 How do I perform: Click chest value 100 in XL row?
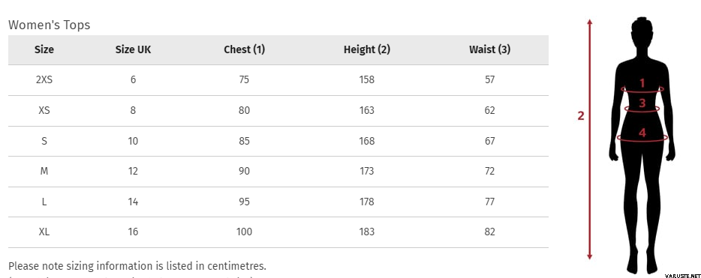(x=244, y=232)
